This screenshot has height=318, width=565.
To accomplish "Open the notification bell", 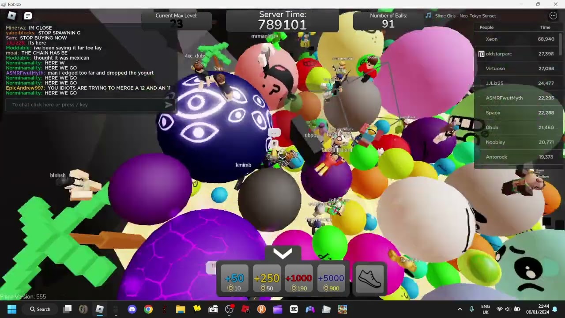I will point(555,309).
